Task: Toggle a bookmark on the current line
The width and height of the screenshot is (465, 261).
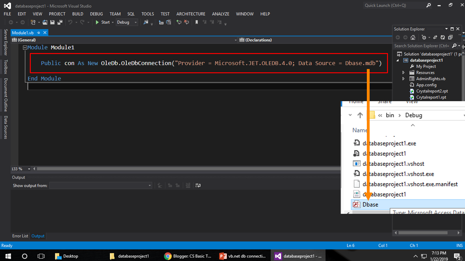Action: (197, 22)
